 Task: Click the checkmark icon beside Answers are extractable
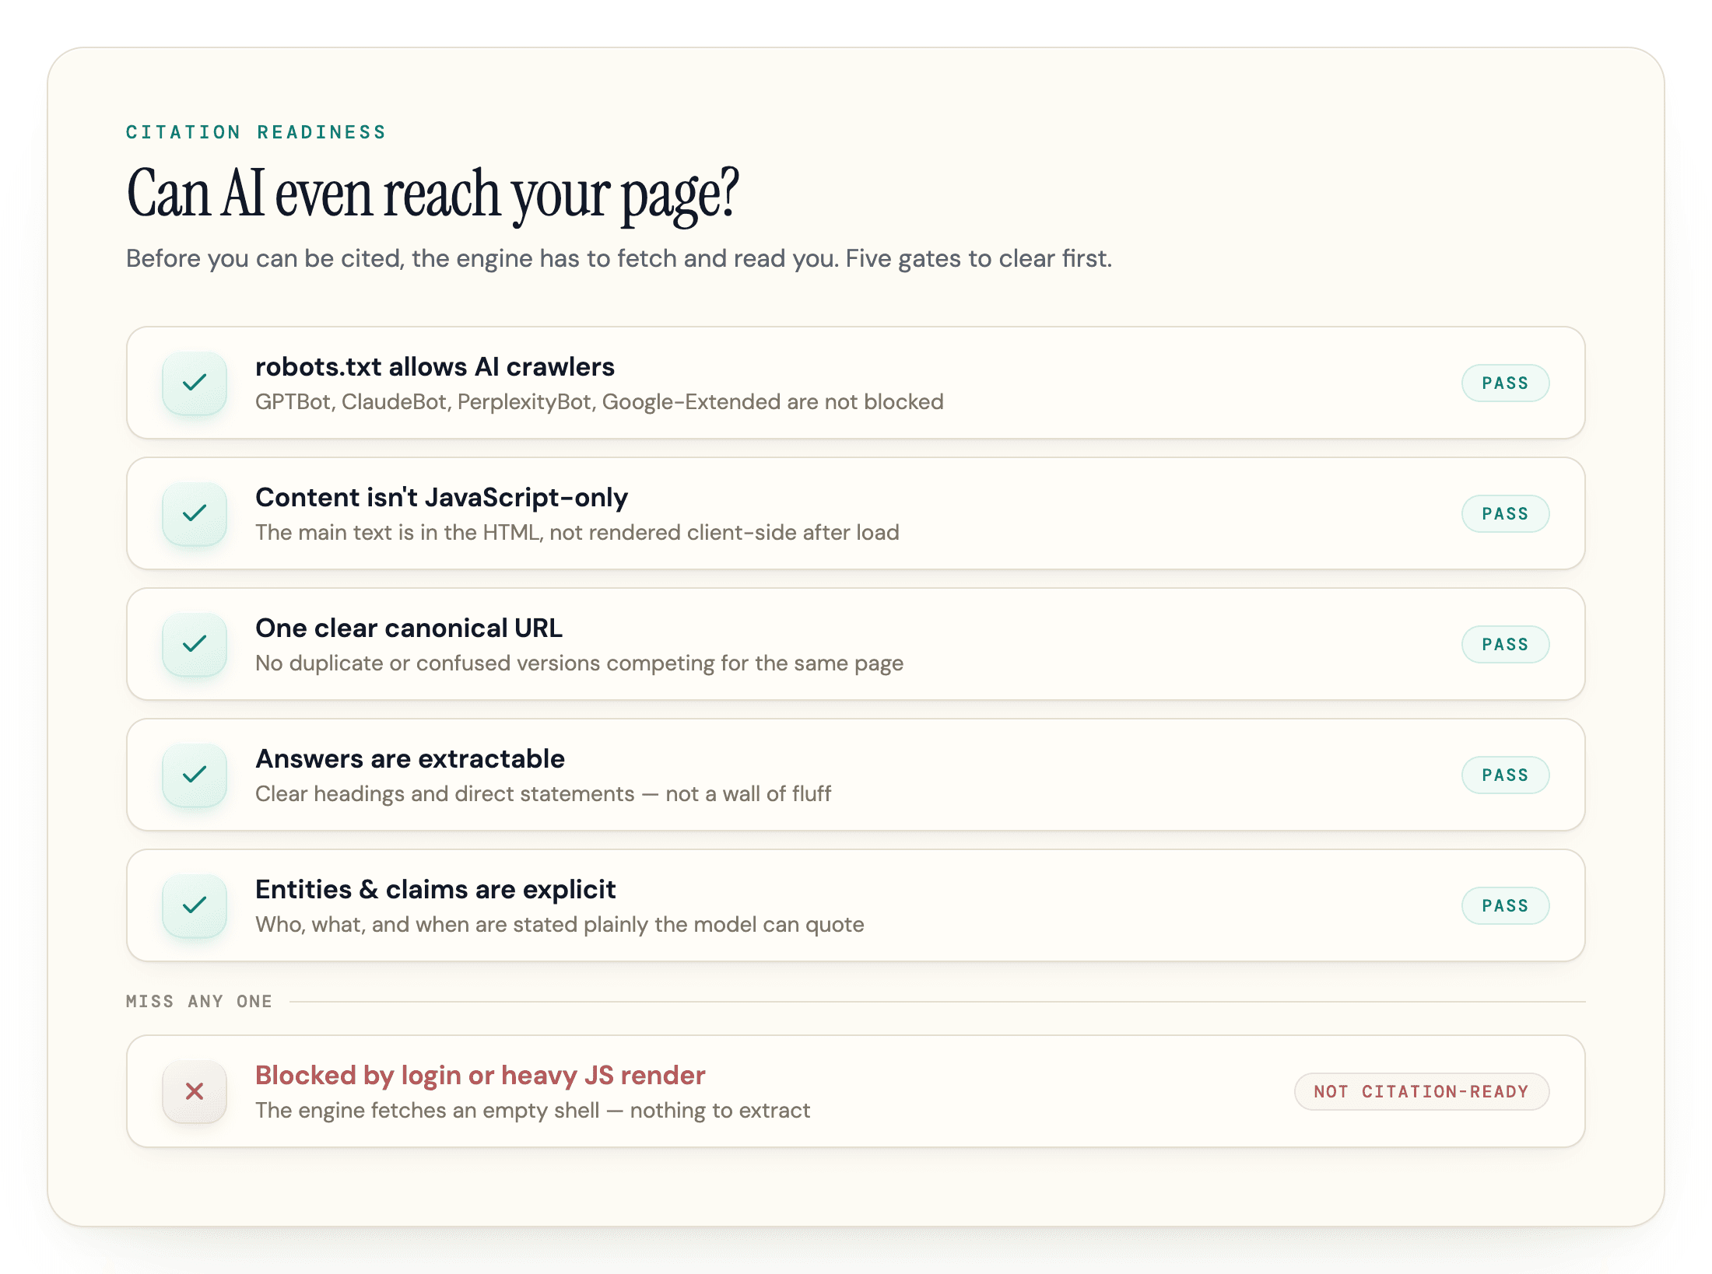click(195, 775)
